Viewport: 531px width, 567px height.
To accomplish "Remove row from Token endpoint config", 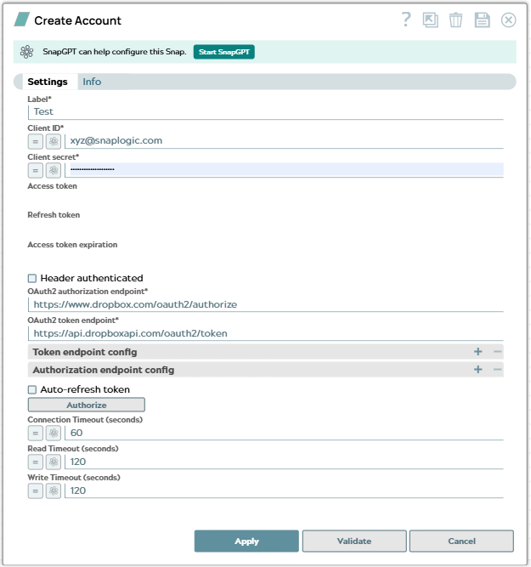I will point(497,351).
